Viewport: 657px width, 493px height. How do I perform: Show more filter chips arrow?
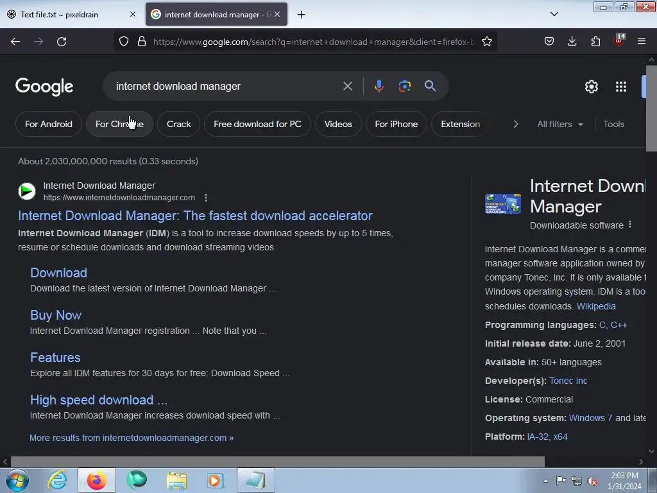516,124
